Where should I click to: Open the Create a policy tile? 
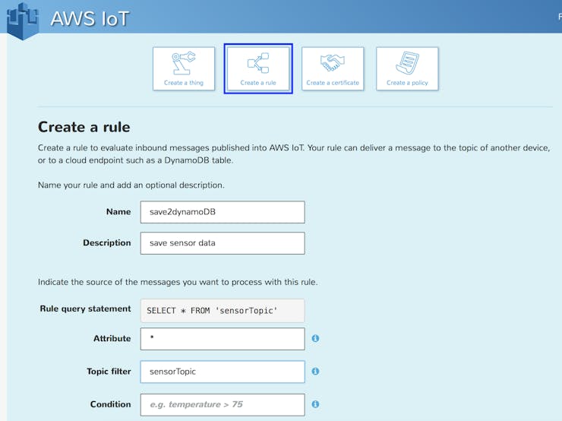pos(407,68)
